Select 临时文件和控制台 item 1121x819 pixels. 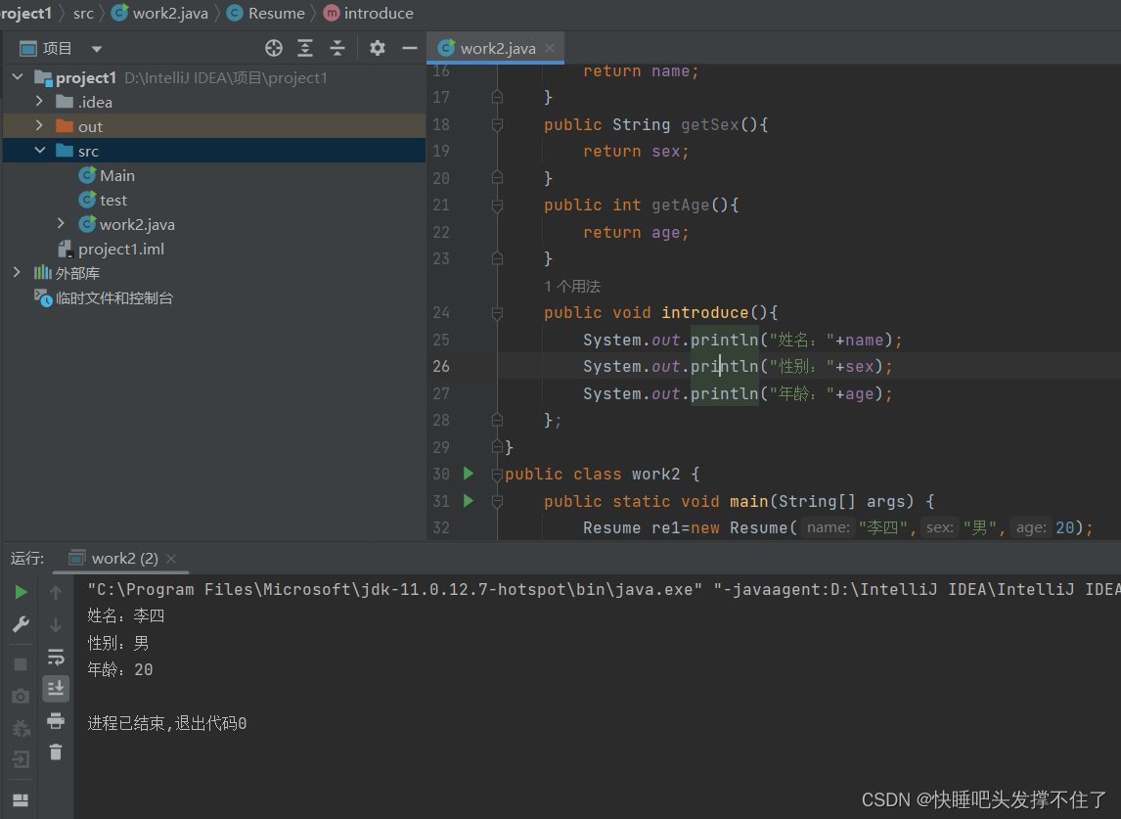pos(105,297)
